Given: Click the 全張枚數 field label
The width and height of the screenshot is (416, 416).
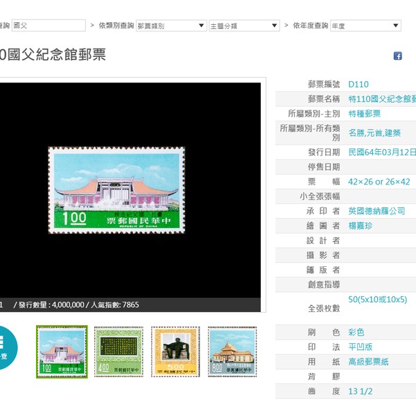Looking at the screenshot, I should 324,309.
